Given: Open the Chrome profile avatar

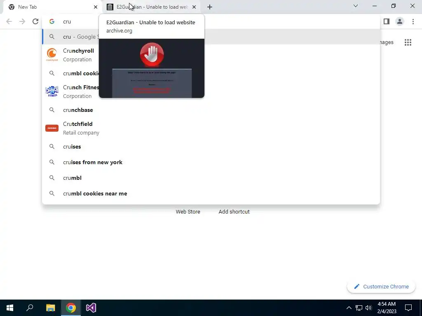Looking at the screenshot, I should [400, 21].
